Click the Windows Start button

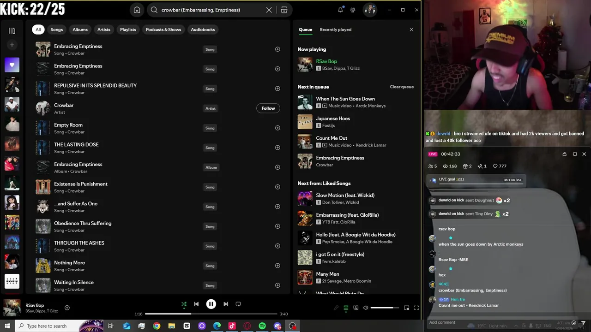(7, 326)
